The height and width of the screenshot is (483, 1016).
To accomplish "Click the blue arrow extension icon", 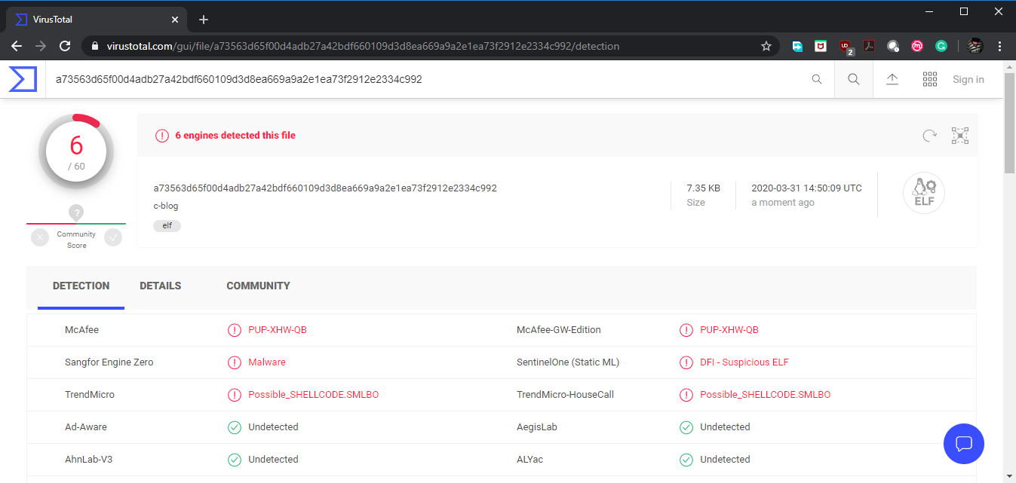I will (x=797, y=46).
